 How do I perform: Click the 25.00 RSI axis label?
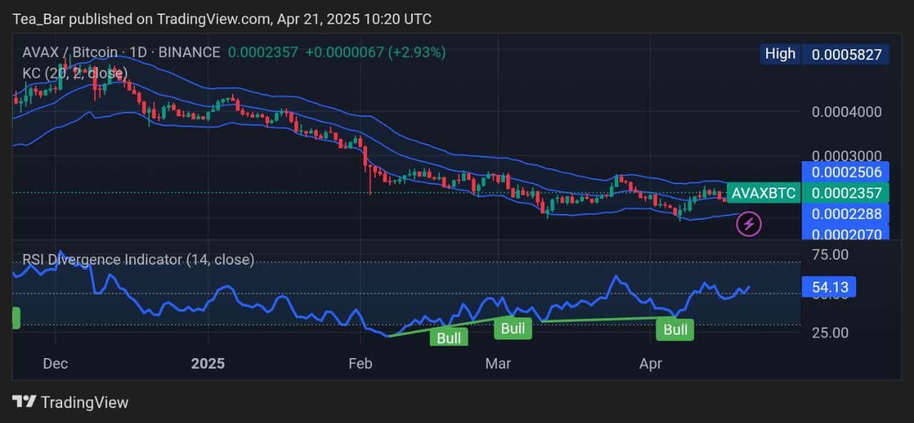click(830, 332)
